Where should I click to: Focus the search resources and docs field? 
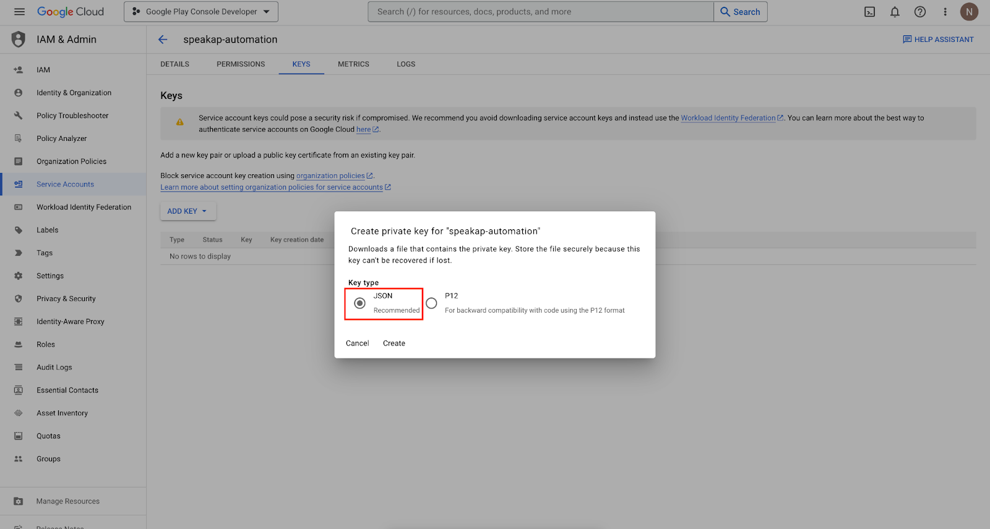(x=541, y=12)
